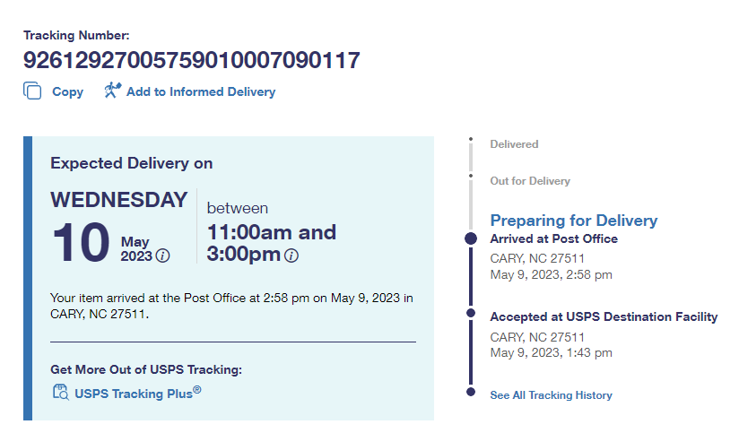Click the info icon beside May 2023
The height and width of the screenshot is (433, 739).
(x=162, y=255)
